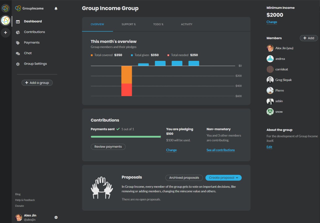Click the Group Income Group heading
The image size is (320, 223).
pos(110,8)
